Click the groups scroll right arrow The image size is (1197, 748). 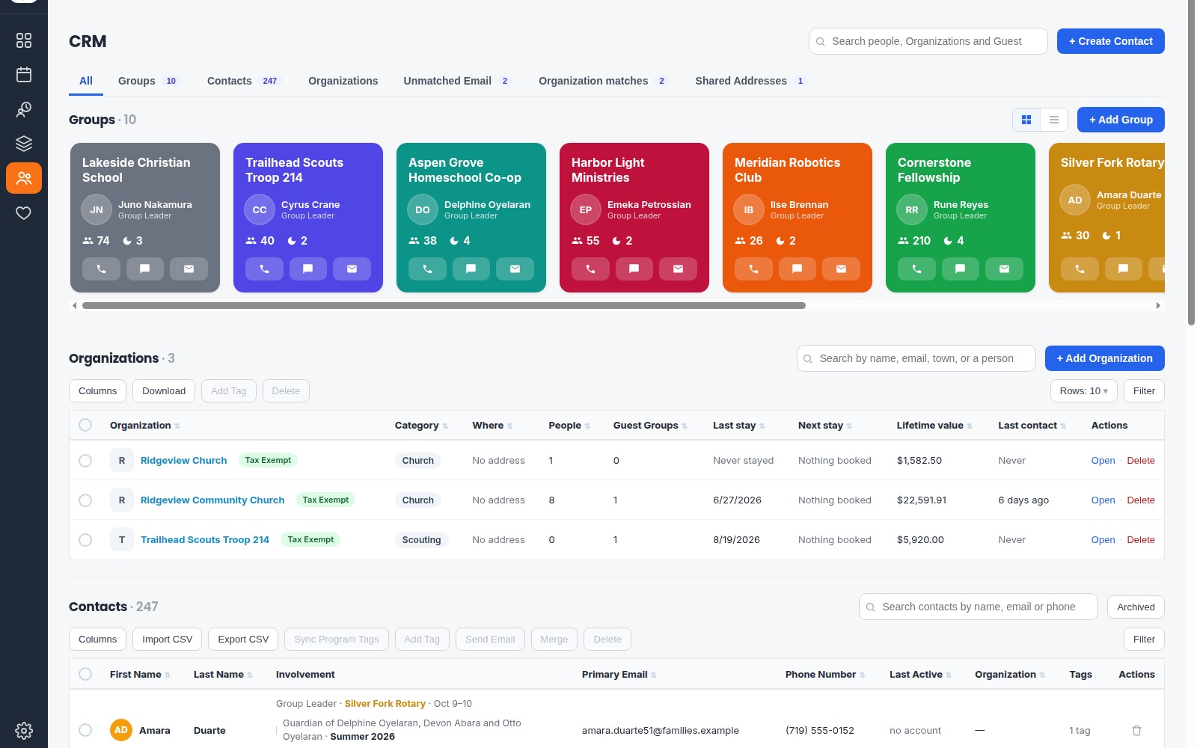1158,306
